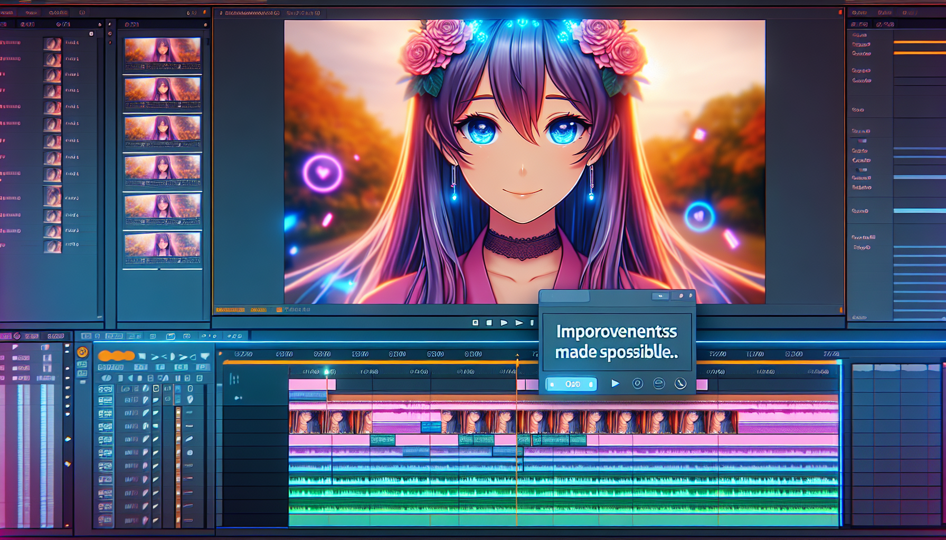Screen dimensions: 946x540
Task: Click the small rectangular button in popup title bar
Action: [660, 296]
